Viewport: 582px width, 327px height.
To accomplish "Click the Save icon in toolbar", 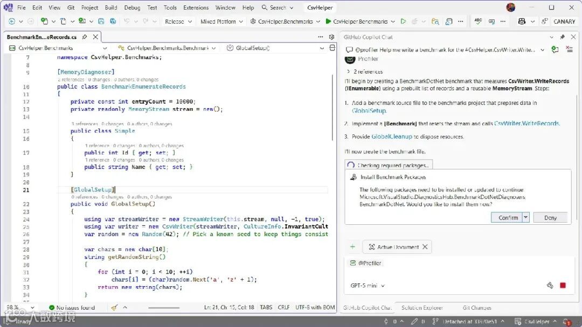I will pos(101,22).
